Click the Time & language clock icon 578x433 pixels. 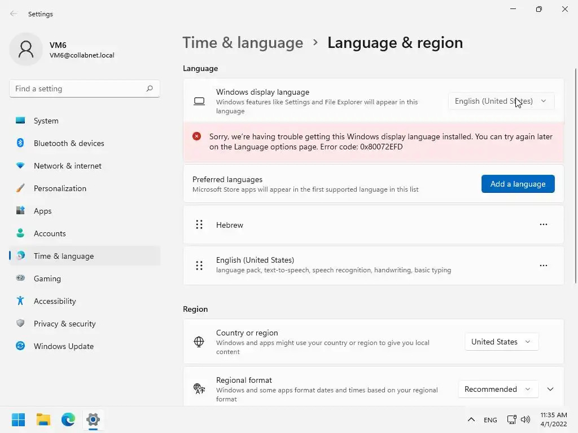21,255
